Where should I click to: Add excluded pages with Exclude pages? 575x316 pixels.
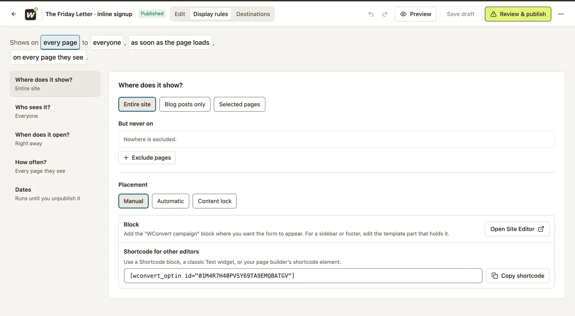147,158
